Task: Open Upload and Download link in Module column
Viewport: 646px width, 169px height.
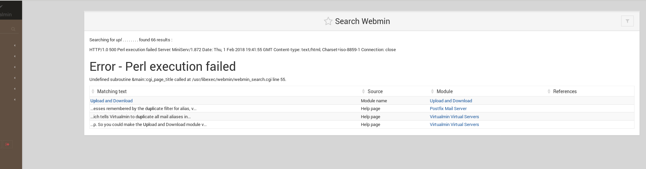Action: click(x=451, y=101)
